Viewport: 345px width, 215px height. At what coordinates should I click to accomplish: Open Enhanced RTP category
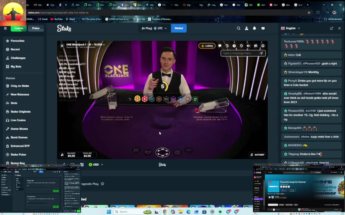click(x=20, y=146)
